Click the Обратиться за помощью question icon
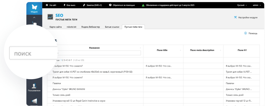This screenshot has width=265, height=106. [x=110, y=5]
